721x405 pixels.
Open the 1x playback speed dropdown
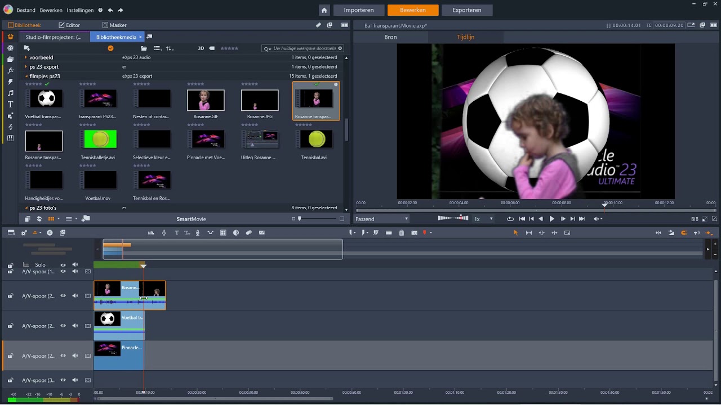[483, 219]
